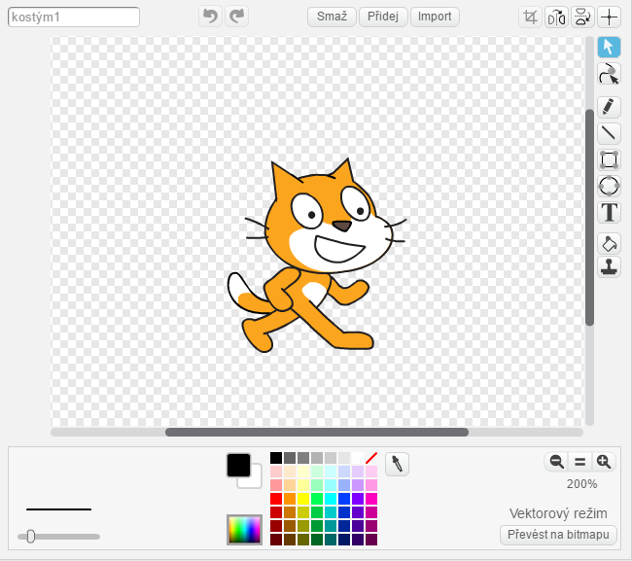Flip costume up-down

pos(582,17)
